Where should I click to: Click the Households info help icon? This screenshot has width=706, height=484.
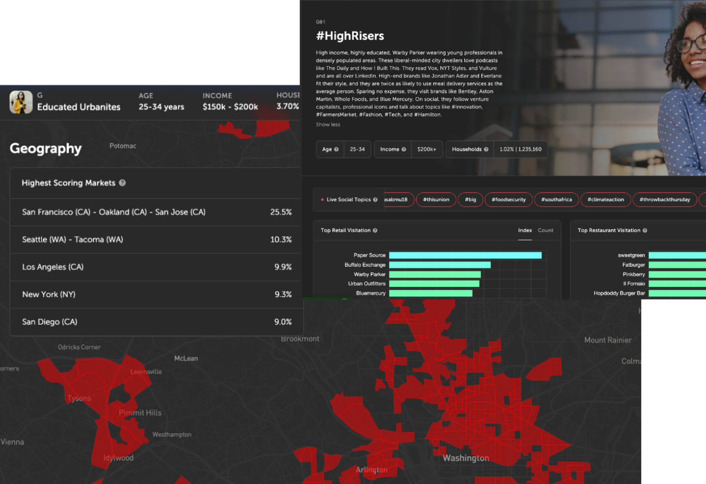[x=486, y=149]
